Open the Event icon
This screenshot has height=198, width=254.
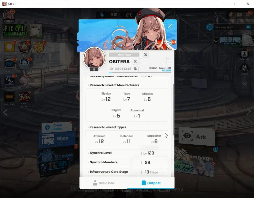[x=9, y=65]
